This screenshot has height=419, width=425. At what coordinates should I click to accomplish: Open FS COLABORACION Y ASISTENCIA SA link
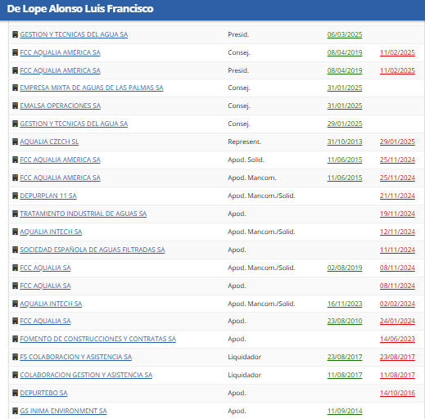tap(75, 357)
